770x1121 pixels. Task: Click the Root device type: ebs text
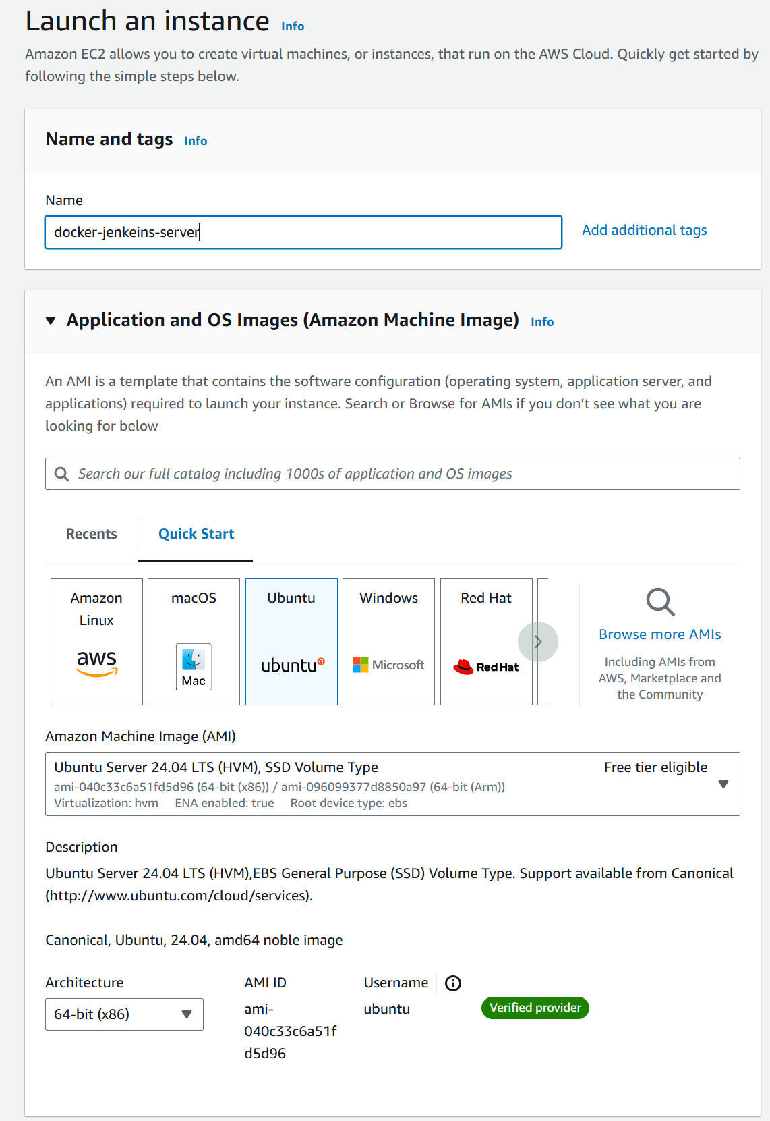click(349, 803)
